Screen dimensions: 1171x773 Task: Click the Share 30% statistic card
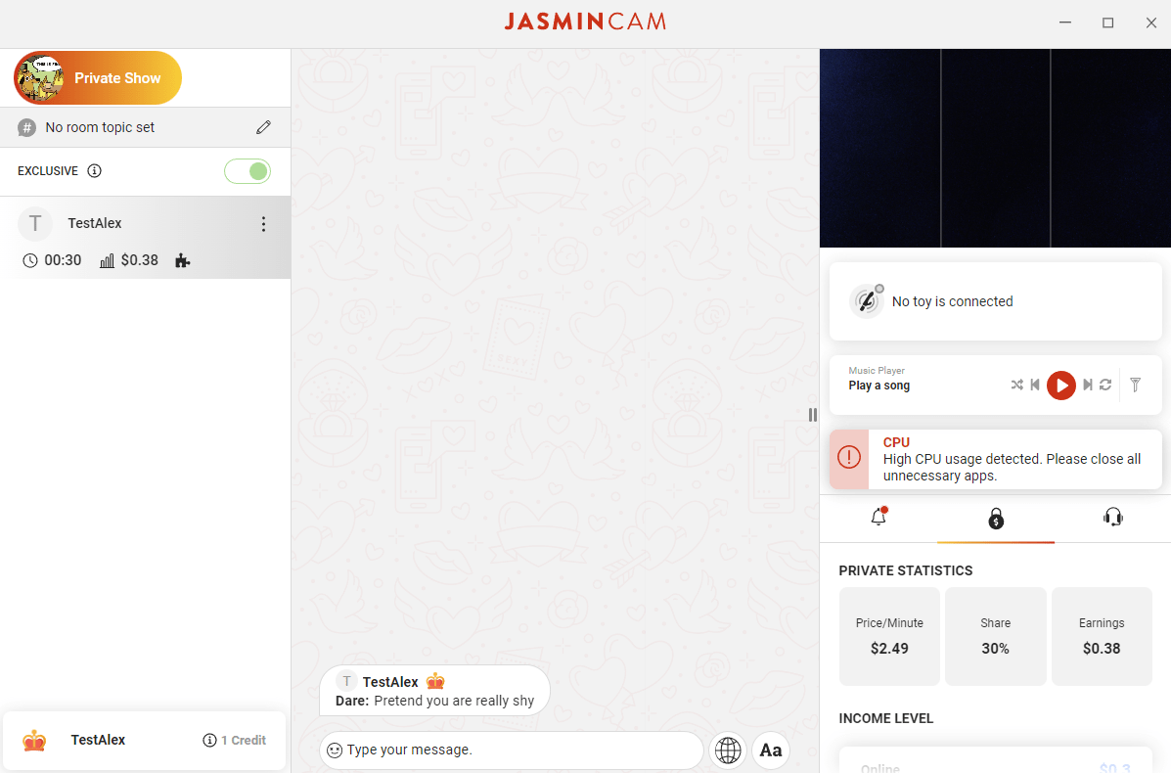(996, 636)
